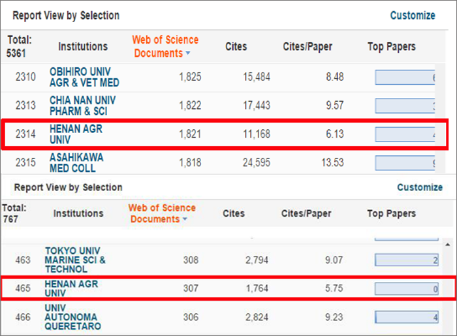The height and width of the screenshot is (336, 457).
Task: Click cites per paper value 5.75
Action: click(x=334, y=288)
